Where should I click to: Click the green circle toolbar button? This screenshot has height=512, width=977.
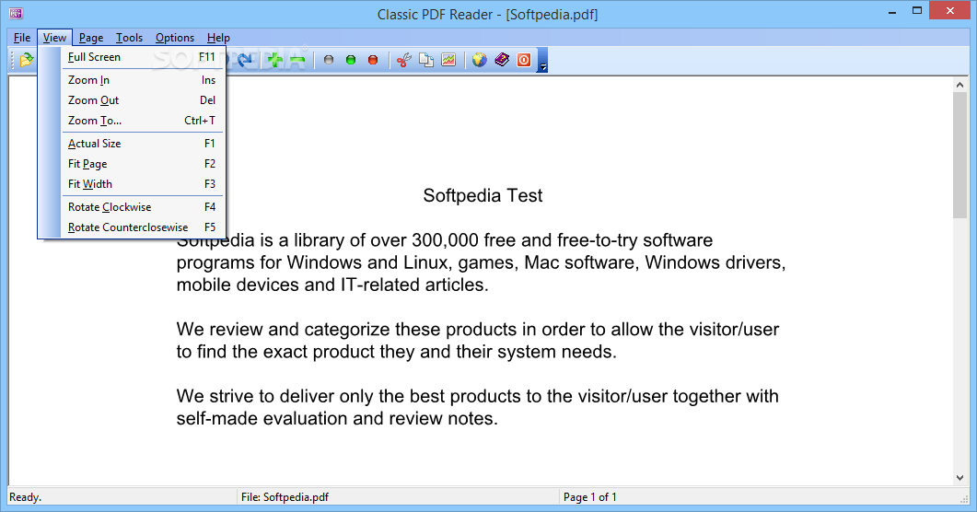(351, 60)
